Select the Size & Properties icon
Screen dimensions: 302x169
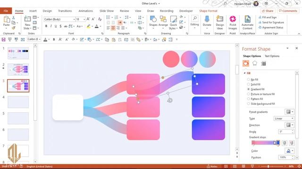click(x=263, y=63)
